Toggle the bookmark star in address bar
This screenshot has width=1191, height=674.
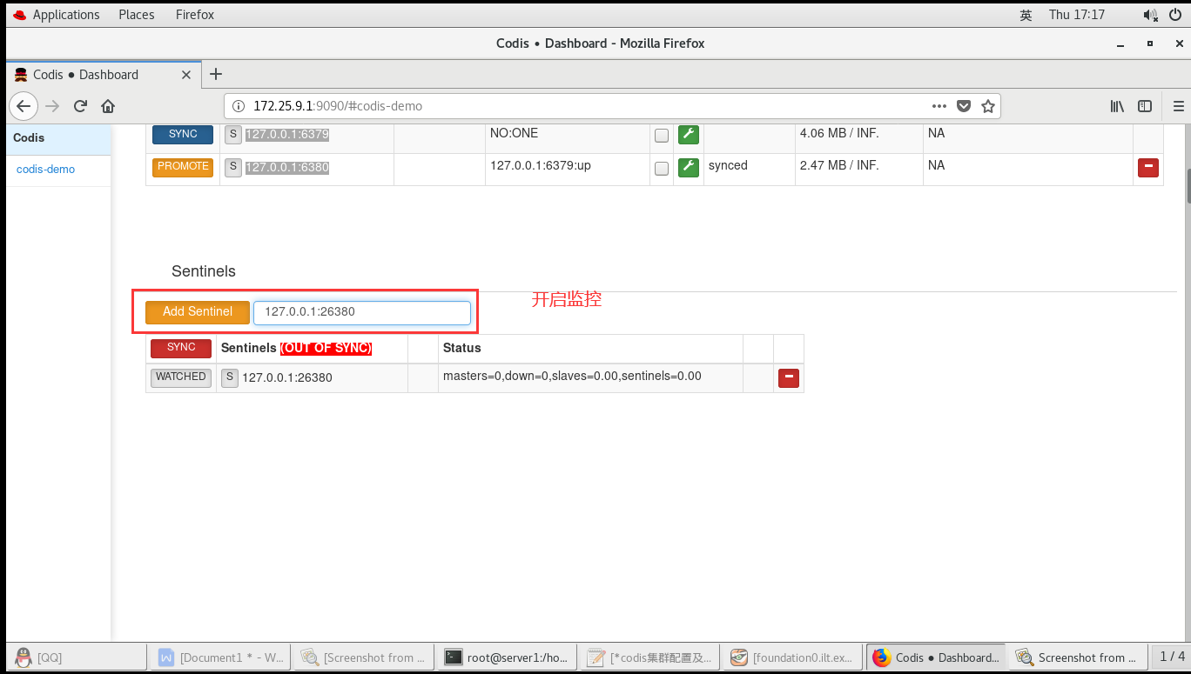[x=988, y=105]
